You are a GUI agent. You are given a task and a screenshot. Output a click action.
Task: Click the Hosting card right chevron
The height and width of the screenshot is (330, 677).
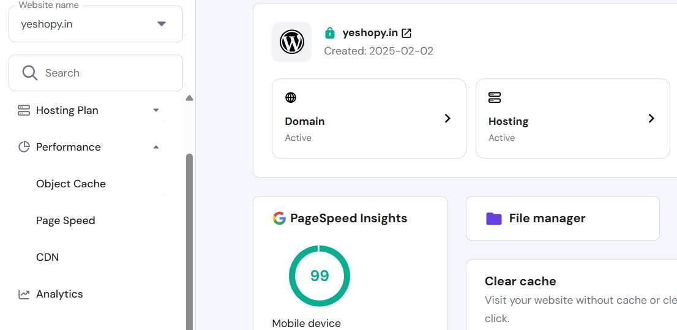click(x=651, y=118)
